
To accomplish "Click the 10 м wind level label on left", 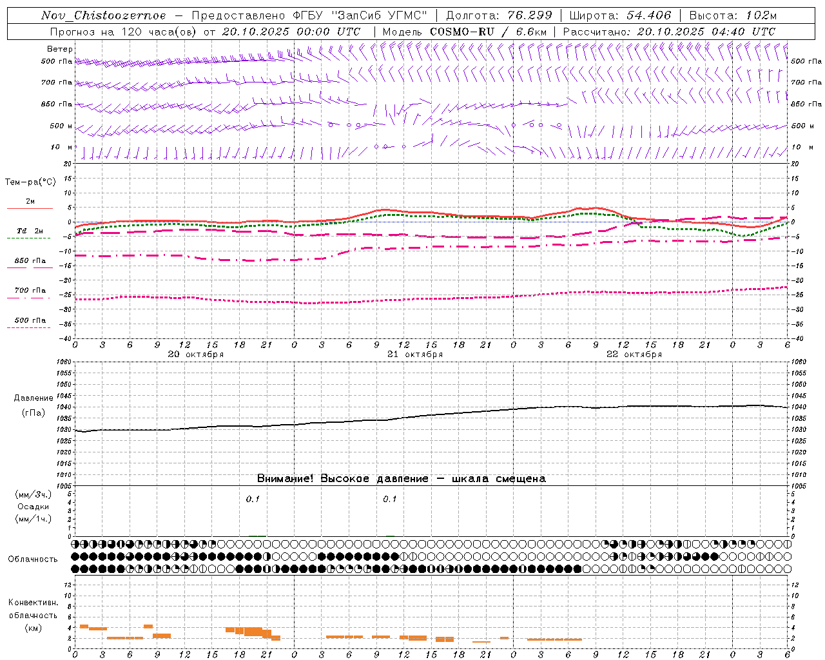I will [62, 147].
